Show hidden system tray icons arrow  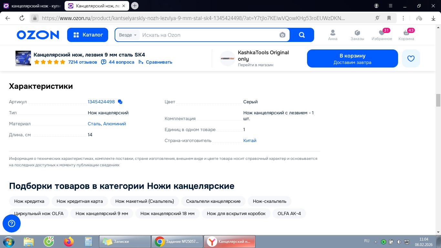[375, 242]
